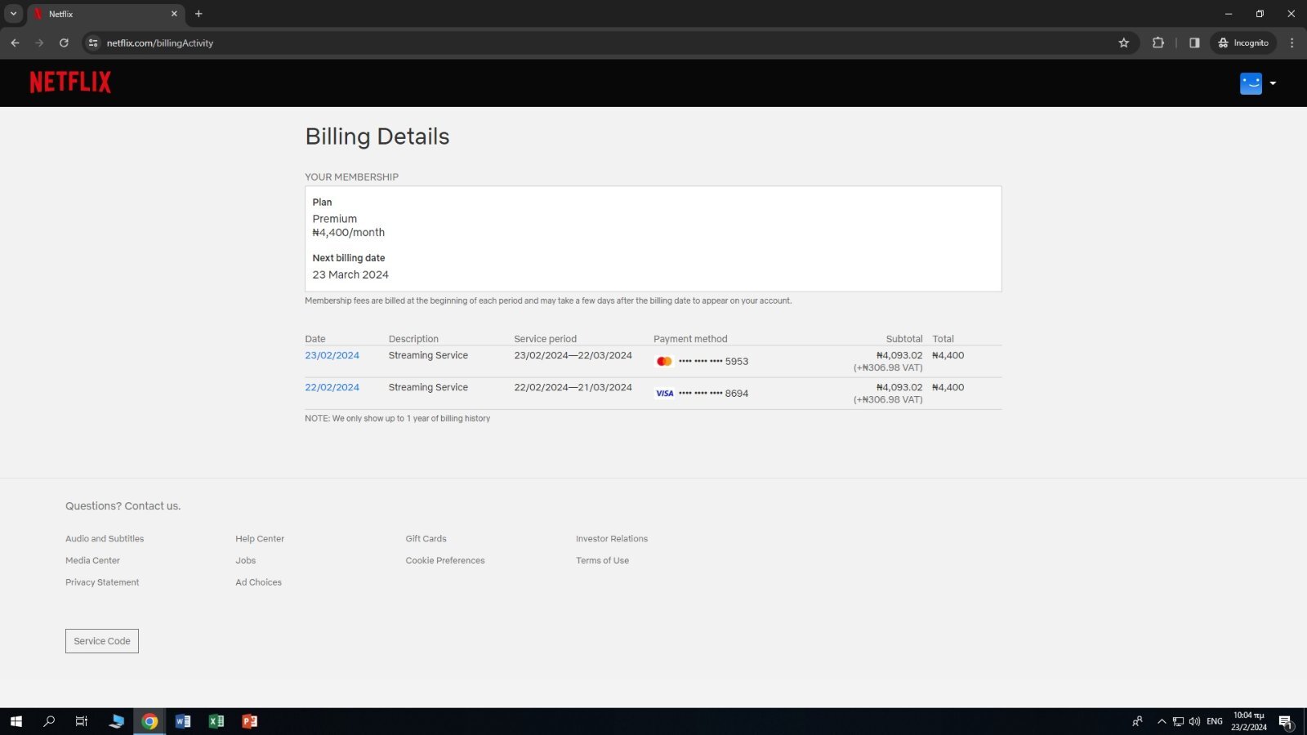Open the Windows Start menu
Screen dimensions: 1307x735
click(x=16, y=721)
